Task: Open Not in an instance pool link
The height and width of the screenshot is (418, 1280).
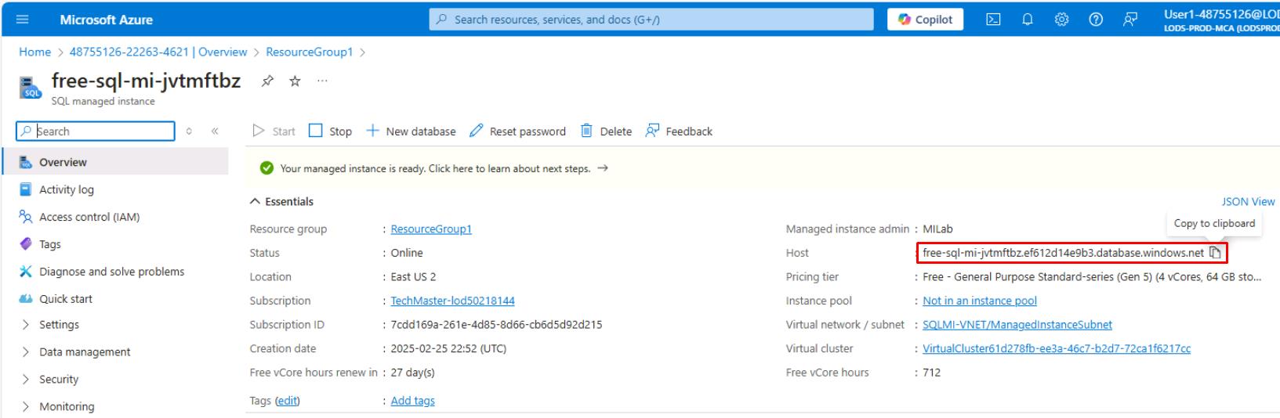Action: tap(980, 301)
